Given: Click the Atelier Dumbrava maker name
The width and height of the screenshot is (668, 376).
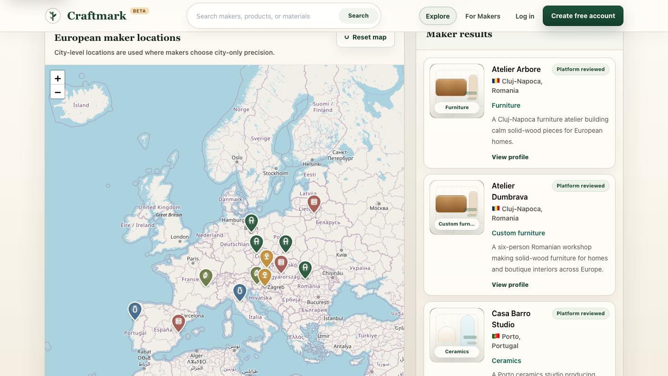Looking at the screenshot, I should tap(510, 191).
